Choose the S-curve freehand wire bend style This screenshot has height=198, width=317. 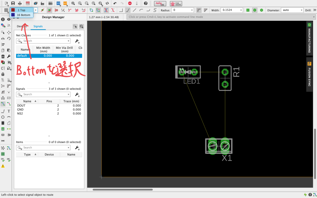[155, 10]
